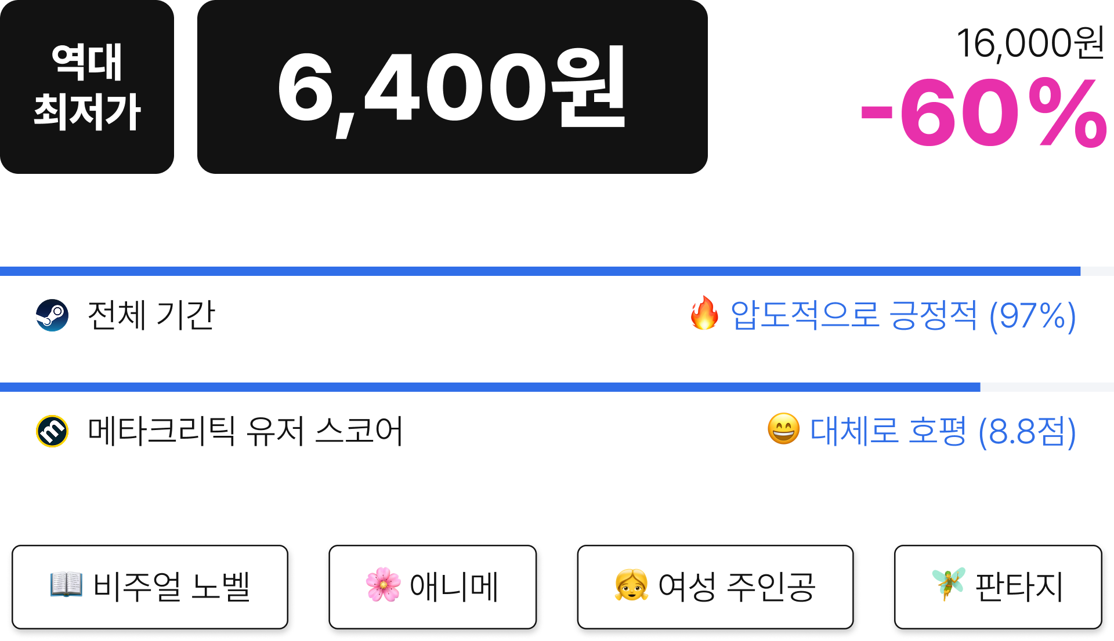This screenshot has width=1114, height=641.
Task: Click the fairy emoji icon
Action: 948,584
